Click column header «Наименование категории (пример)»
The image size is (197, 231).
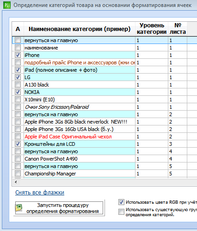(80, 29)
